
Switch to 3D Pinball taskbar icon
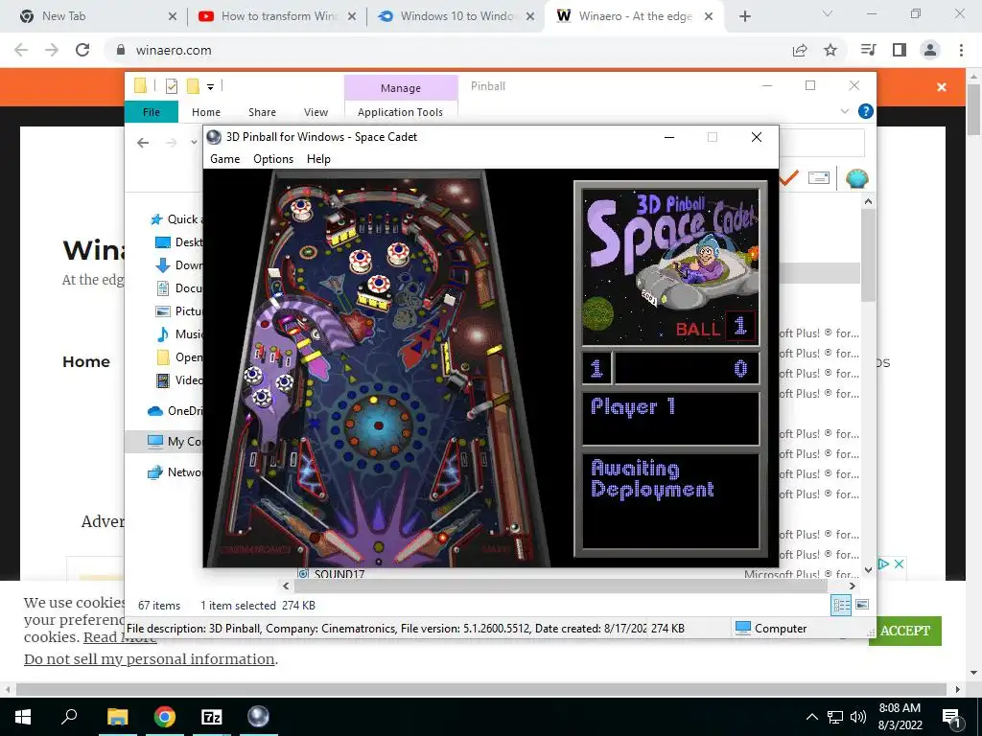[x=258, y=717]
